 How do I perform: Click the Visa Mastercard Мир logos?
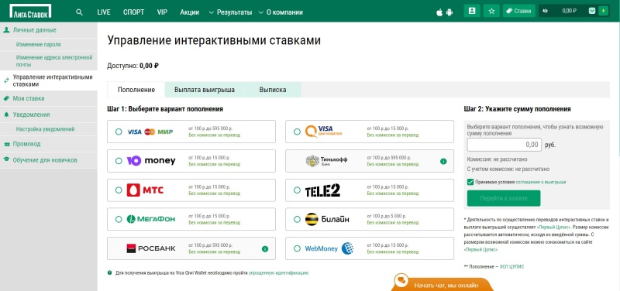(x=150, y=132)
